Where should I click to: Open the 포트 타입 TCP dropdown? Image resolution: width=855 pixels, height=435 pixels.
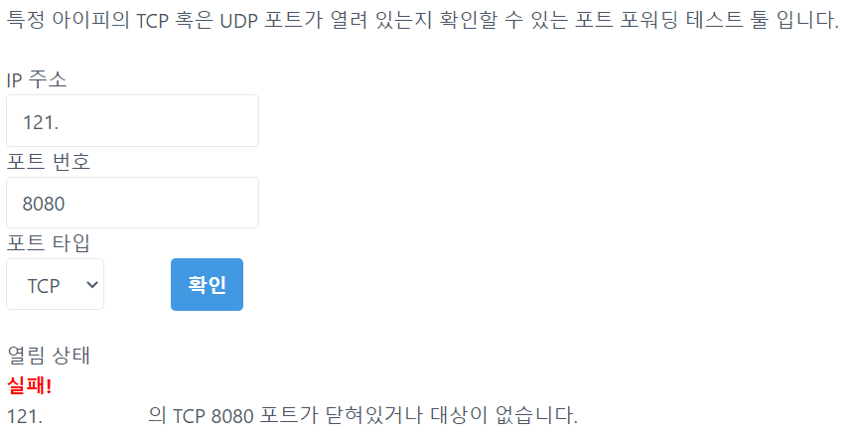(56, 285)
